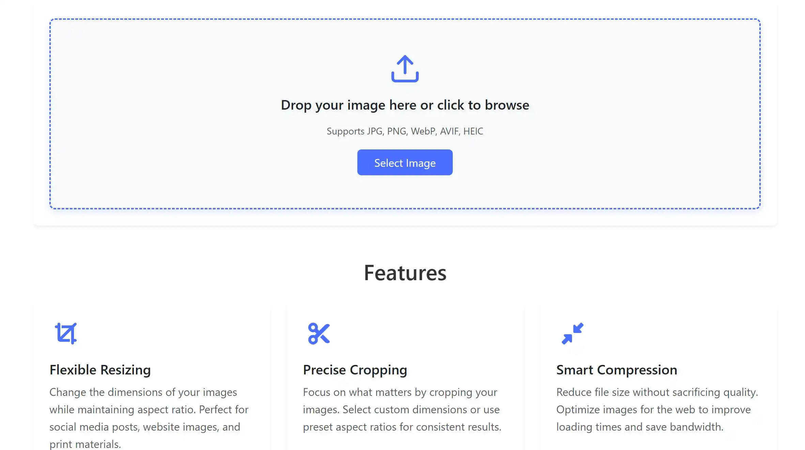Screen dimensions: 805x450
Task: Click the 'Drop your image here' heading
Action: (x=405, y=105)
